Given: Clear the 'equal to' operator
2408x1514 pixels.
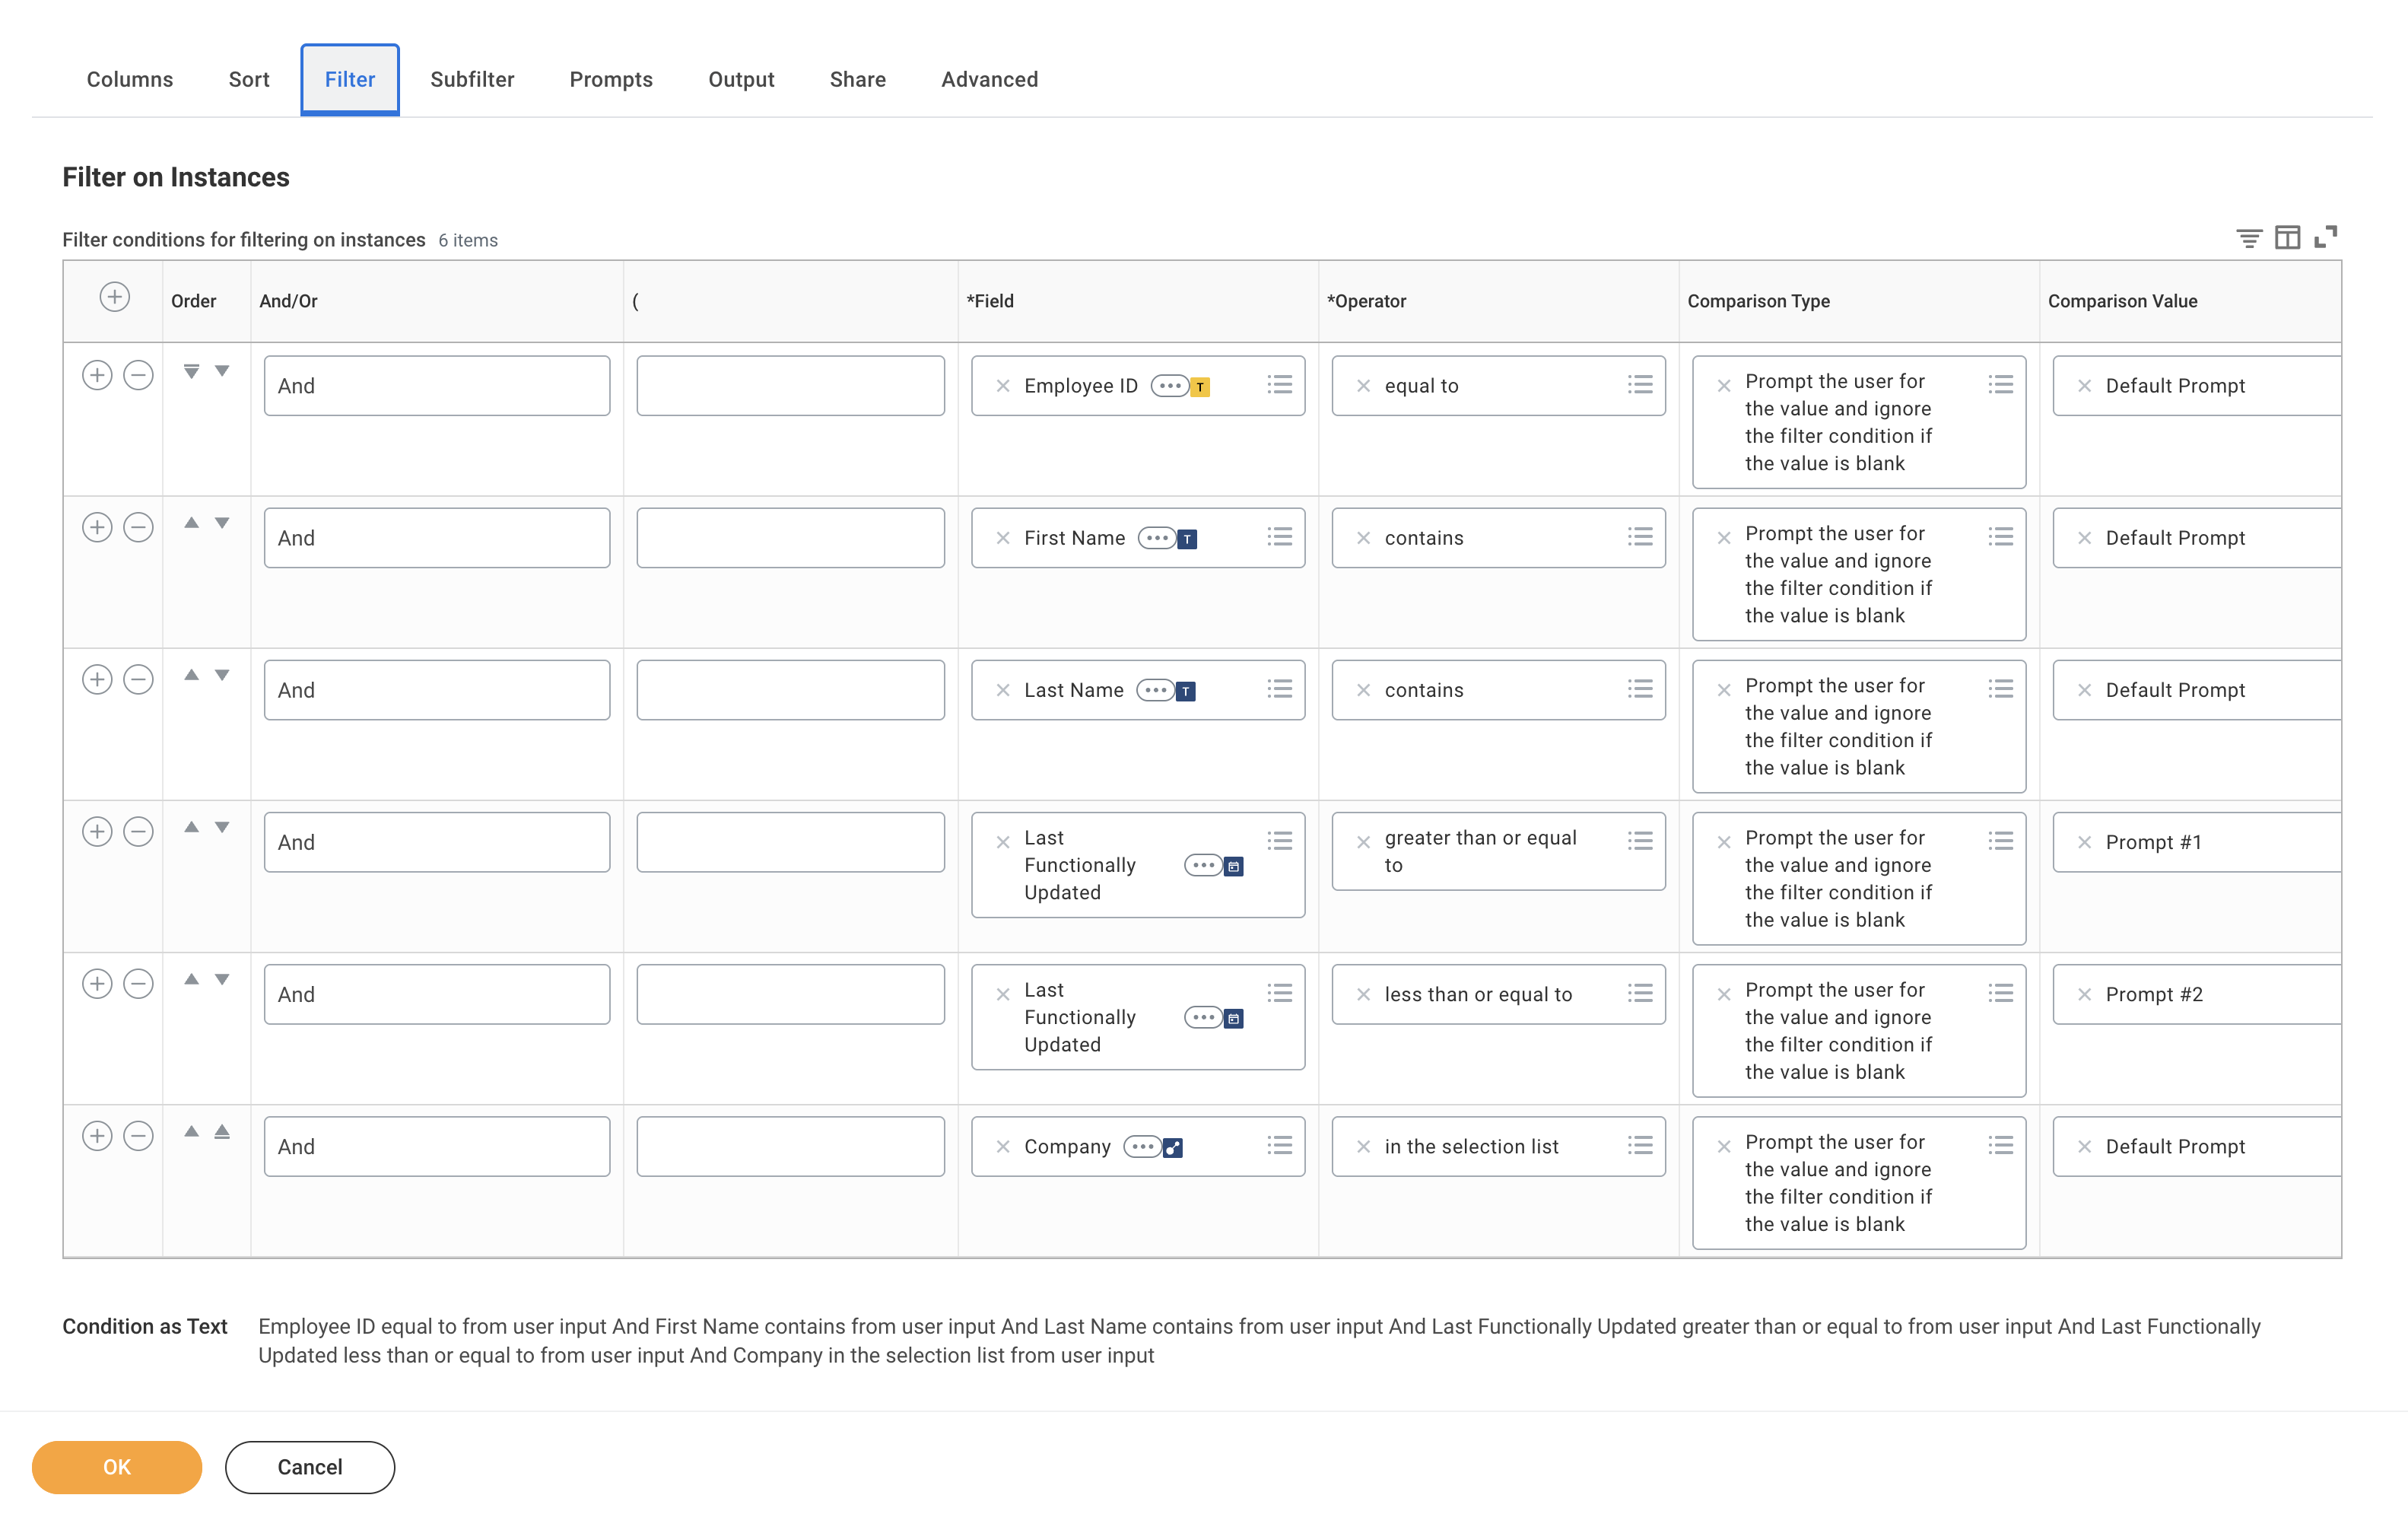Looking at the screenshot, I should (x=1363, y=386).
